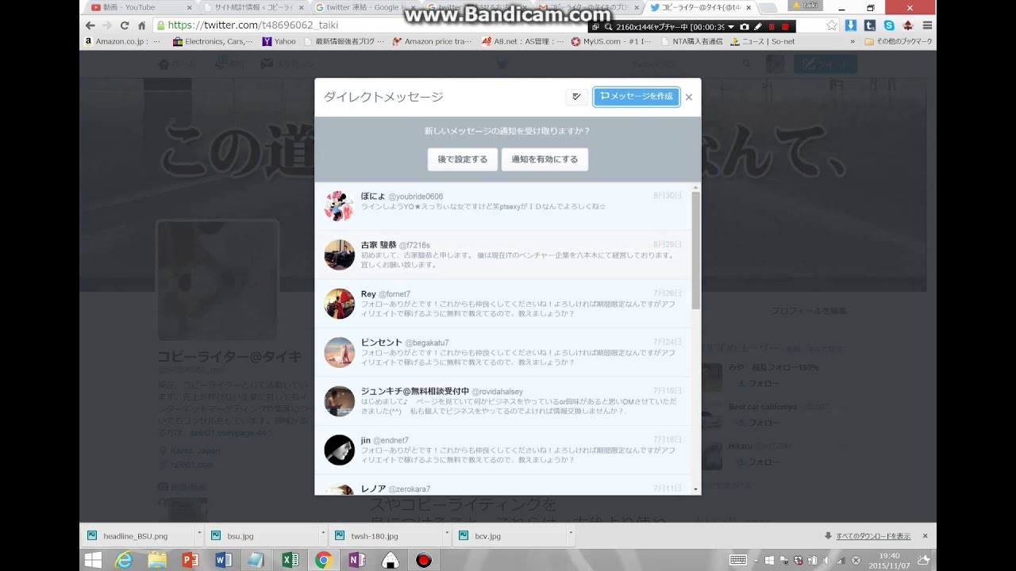
Task: Open the Chrome menu hamburger icon
Action: pos(927,25)
